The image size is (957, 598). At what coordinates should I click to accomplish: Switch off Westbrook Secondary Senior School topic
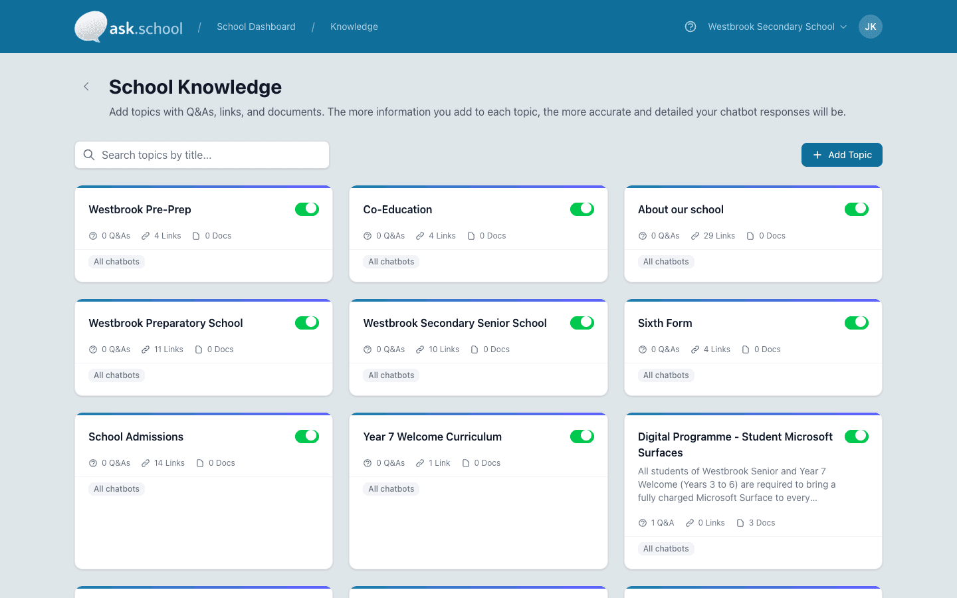582,323
